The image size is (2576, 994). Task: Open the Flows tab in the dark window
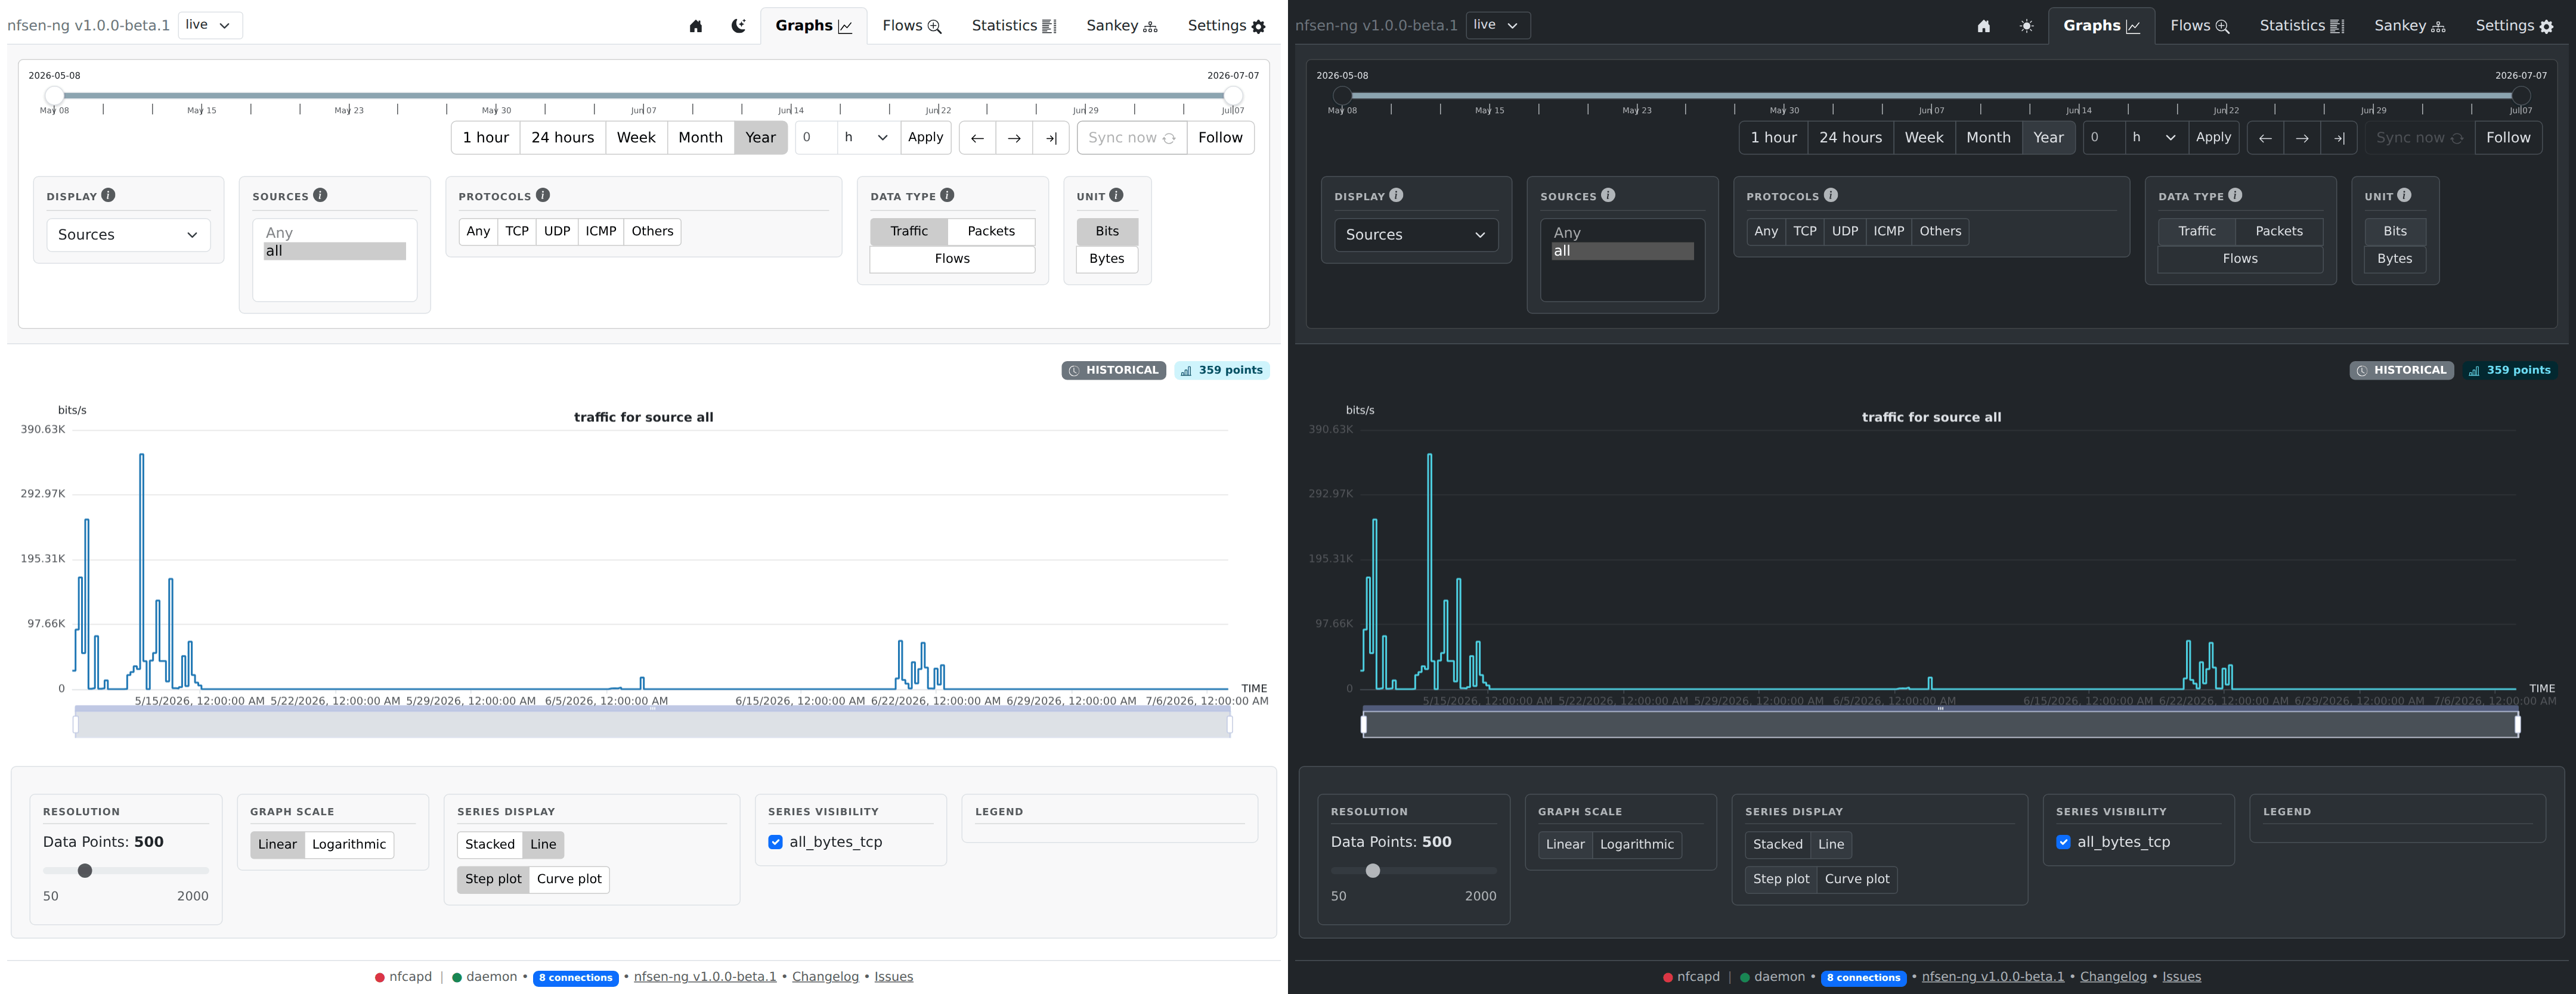[2200, 26]
